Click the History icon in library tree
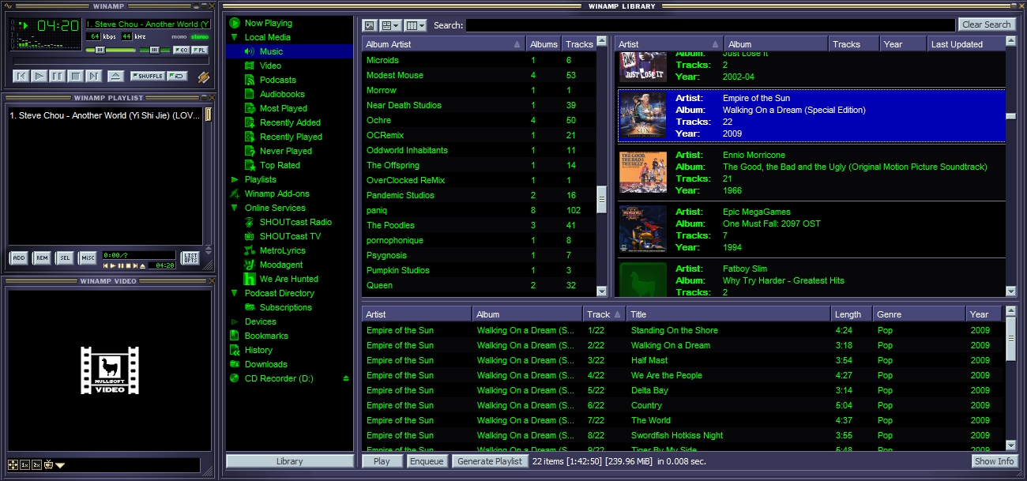Viewport: 1027px width, 481px height. coord(235,350)
